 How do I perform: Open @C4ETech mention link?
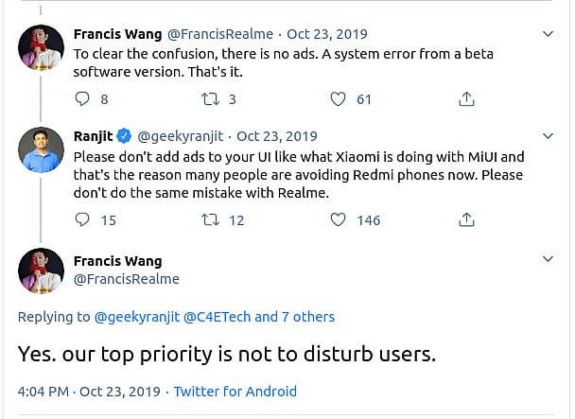pos(217,317)
